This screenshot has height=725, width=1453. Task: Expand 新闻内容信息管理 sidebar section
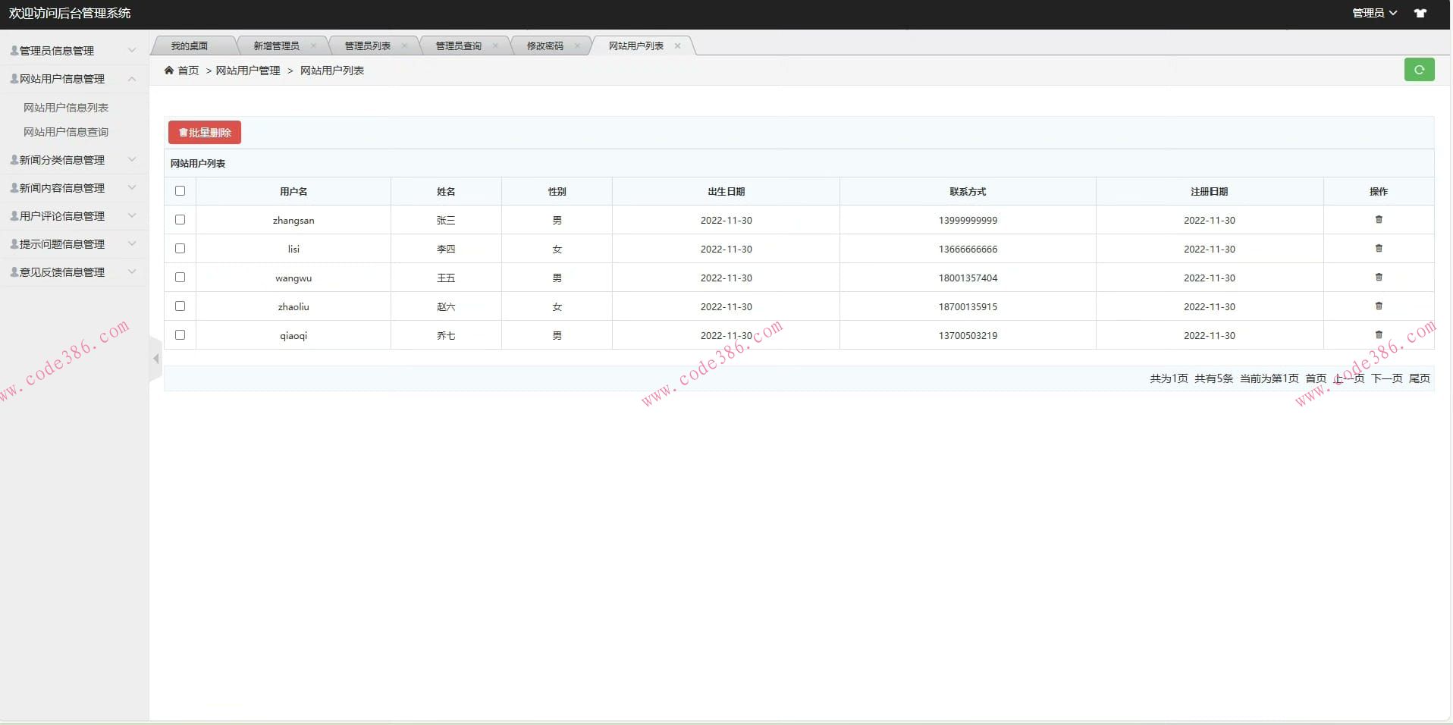73,188
